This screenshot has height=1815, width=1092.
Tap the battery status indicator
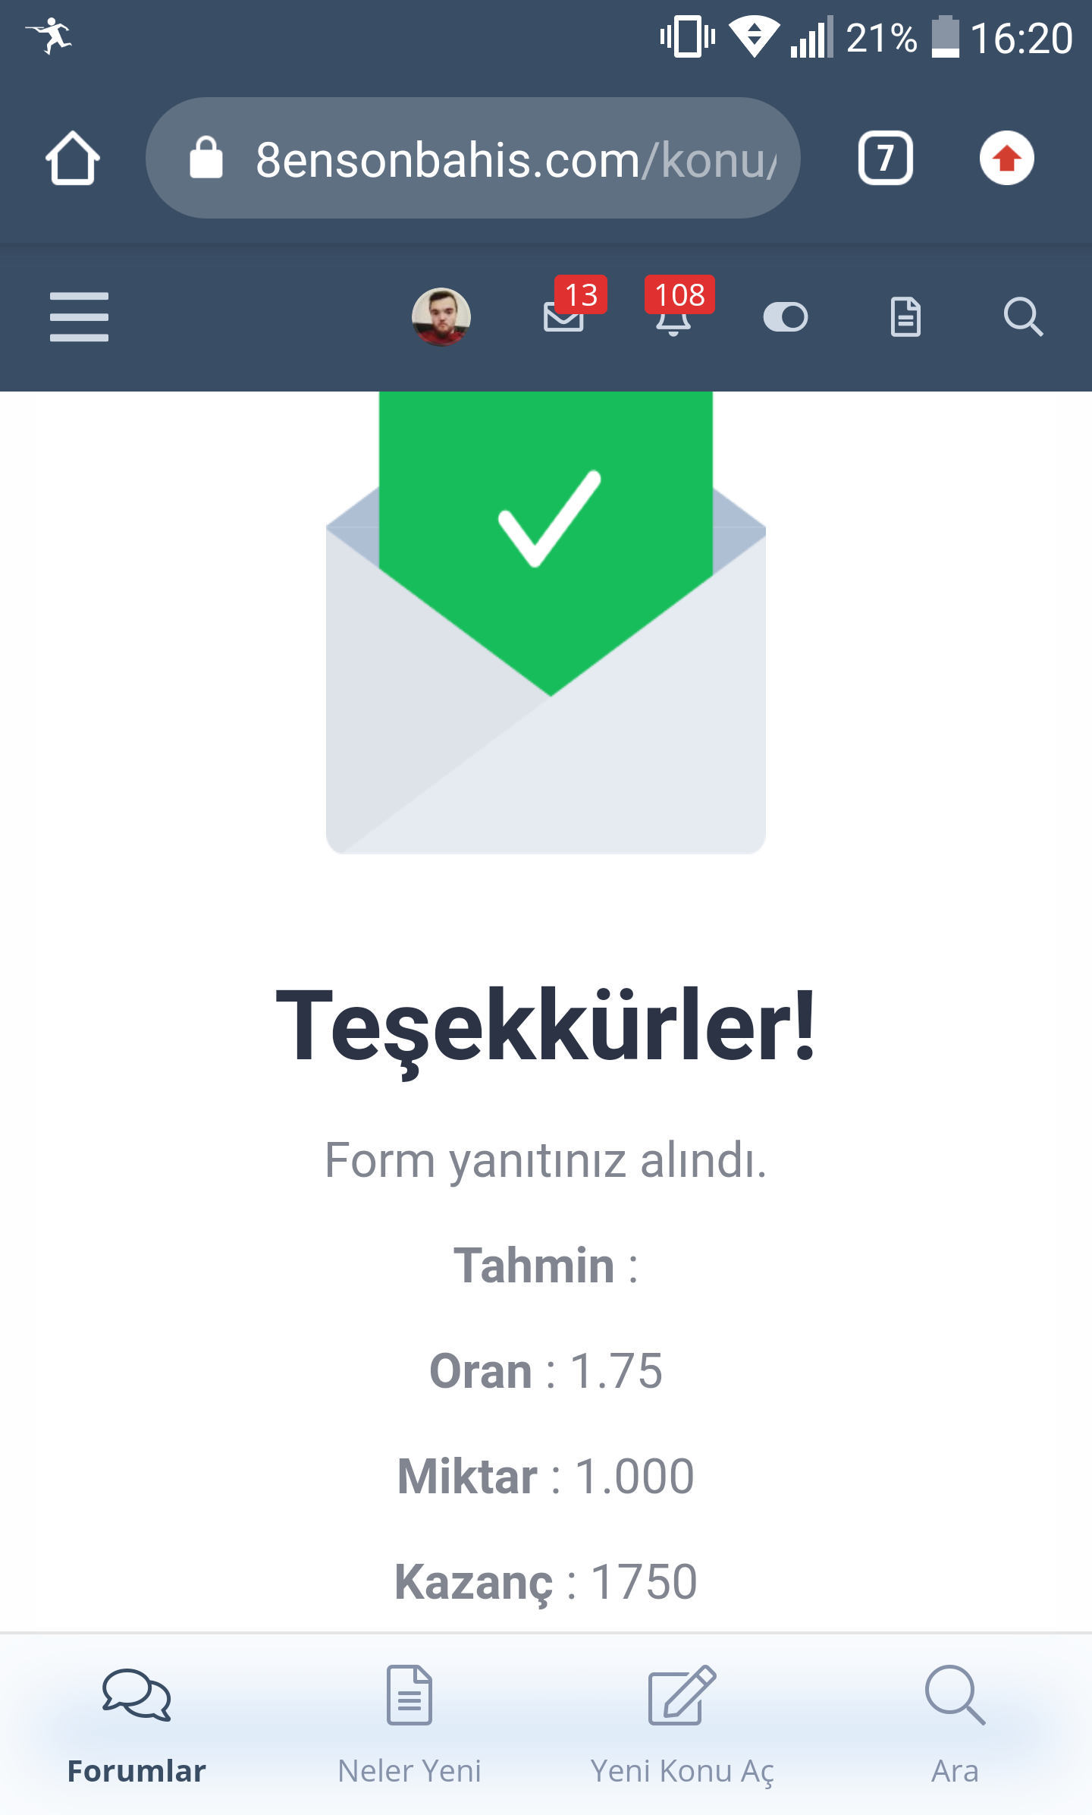pyautogui.click(x=946, y=37)
